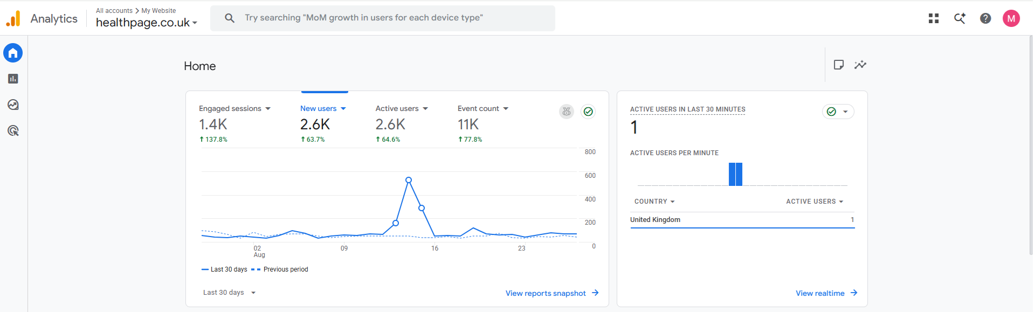Select the United Kingdom country row
Screen dimensions: 1035x312
point(742,220)
